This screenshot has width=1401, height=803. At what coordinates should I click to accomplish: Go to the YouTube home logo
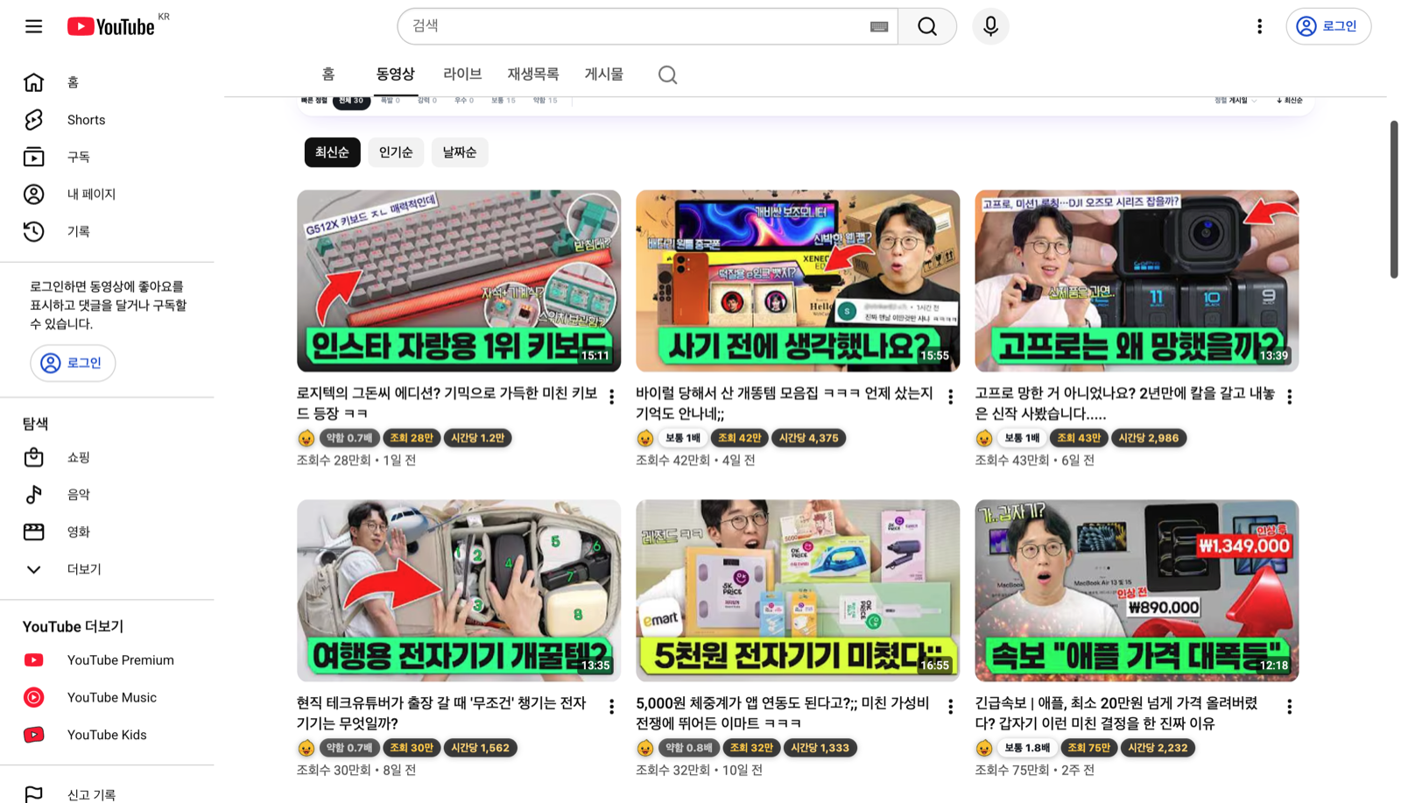click(112, 26)
